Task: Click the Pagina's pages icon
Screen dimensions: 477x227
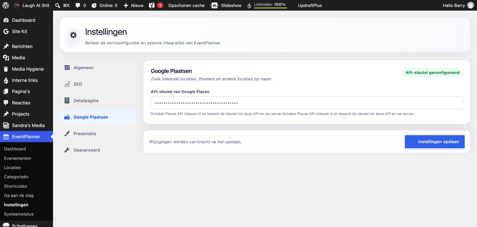Action: [6, 92]
